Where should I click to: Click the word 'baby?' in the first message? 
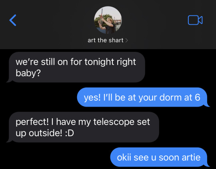point(28,73)
